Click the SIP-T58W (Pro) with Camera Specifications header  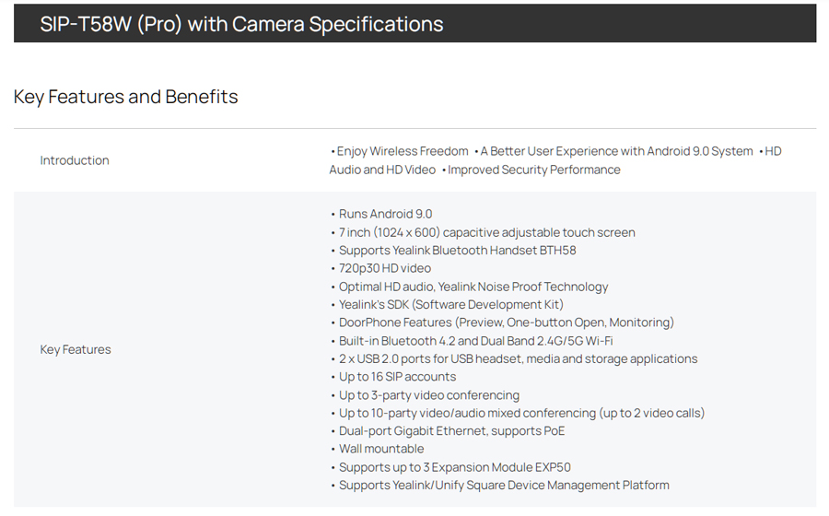[241, 24]
